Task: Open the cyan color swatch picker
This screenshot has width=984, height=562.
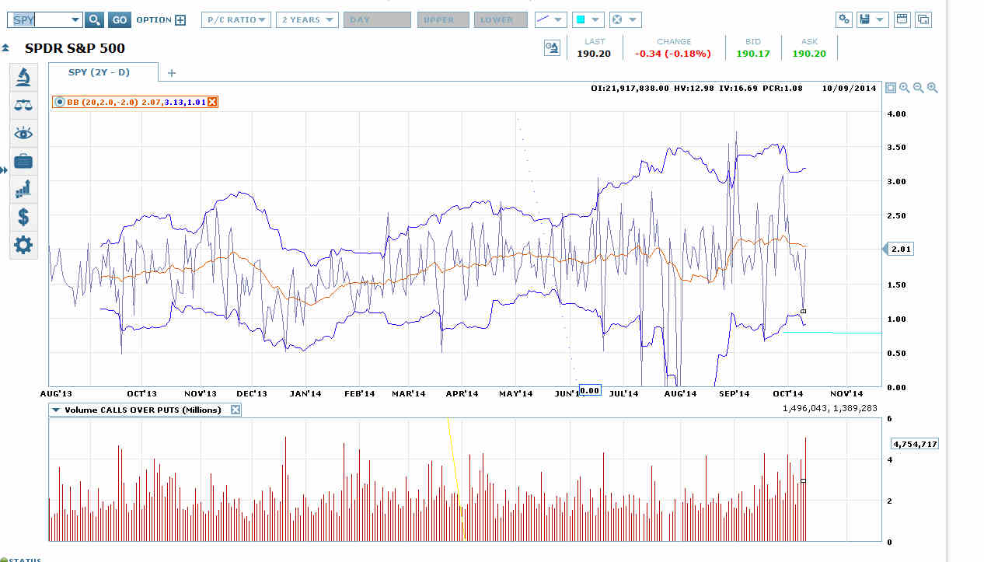Action: pyautogui.click(x=588, y=19)
